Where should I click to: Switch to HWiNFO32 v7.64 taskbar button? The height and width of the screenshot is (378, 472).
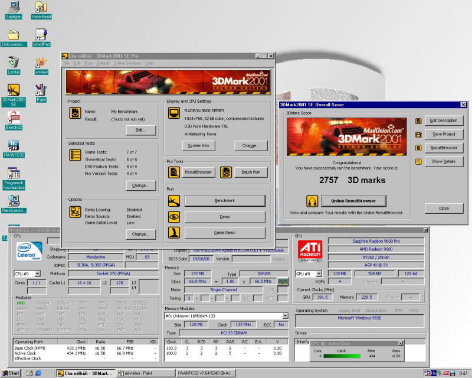point(205,373)
